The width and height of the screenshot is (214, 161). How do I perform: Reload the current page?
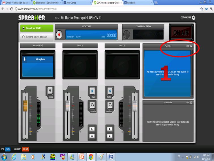point(11,9)
